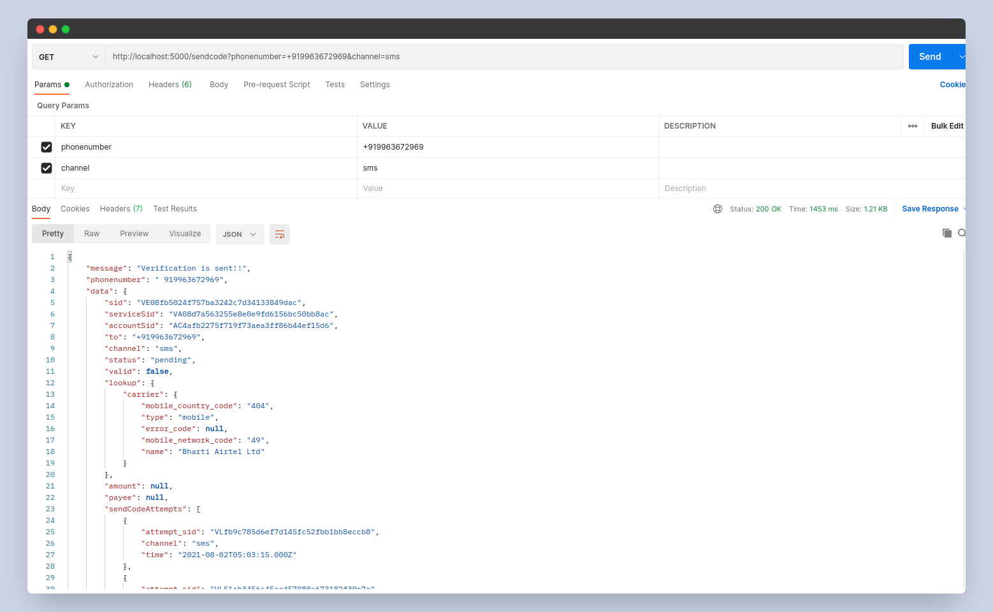Select the response Body tab

coord(41,209)
